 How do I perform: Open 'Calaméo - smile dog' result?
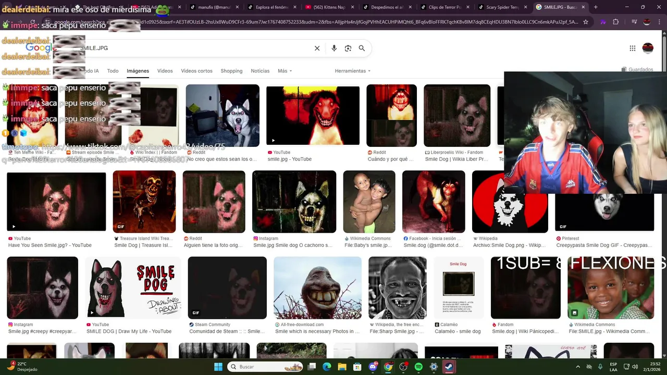(458, 331)
